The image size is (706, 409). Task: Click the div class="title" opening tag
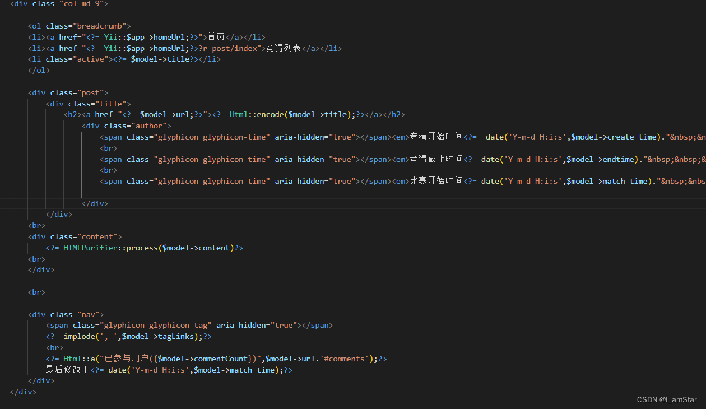click(x=89, y=104)
